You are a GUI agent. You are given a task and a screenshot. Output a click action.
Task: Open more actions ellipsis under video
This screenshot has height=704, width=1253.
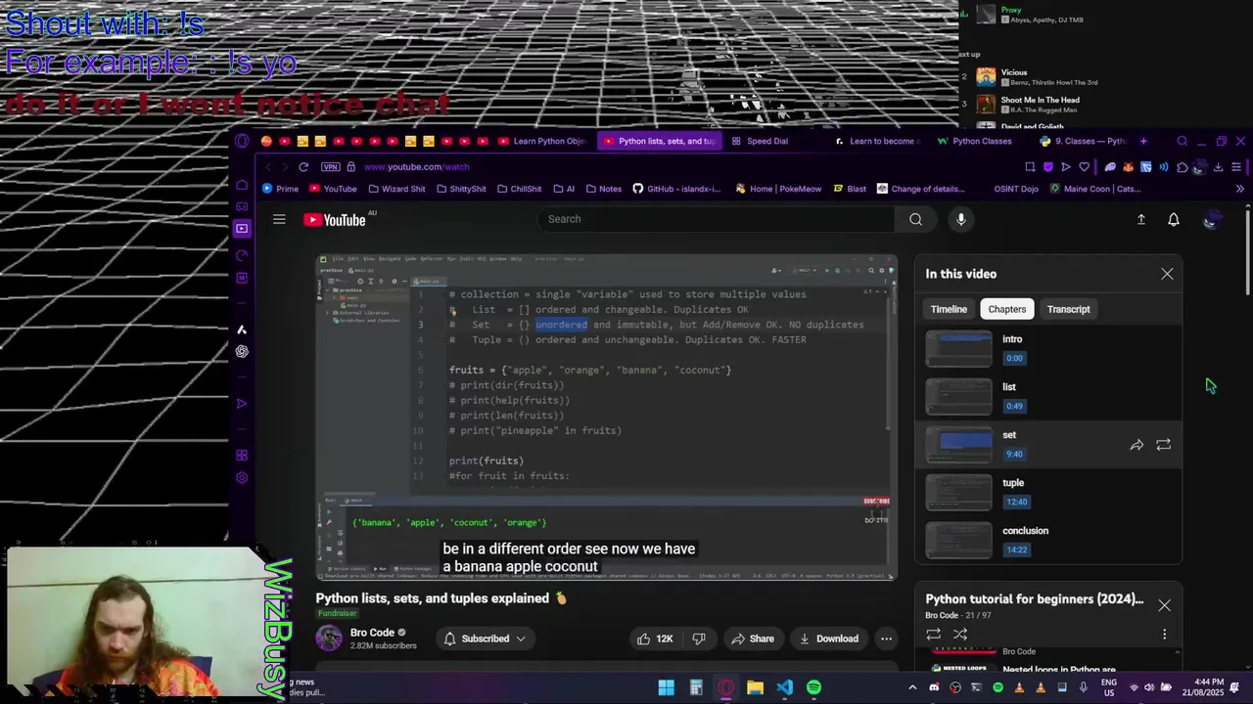pyautogui.click(x=886, y=638)
